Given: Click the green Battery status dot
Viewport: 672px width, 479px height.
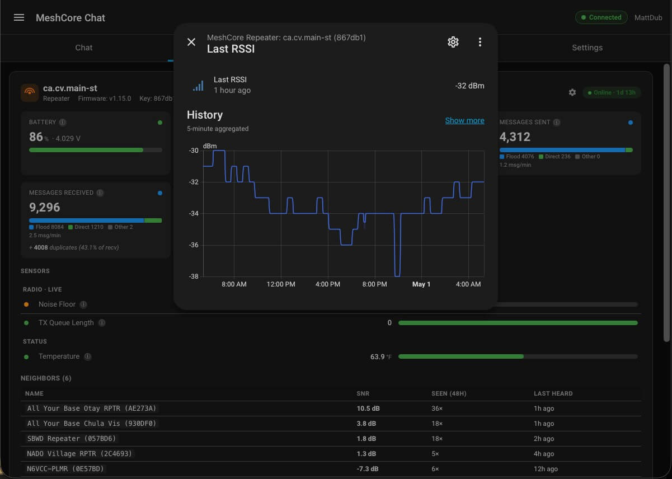Looking at the screenshot, I should coord(160,123).
